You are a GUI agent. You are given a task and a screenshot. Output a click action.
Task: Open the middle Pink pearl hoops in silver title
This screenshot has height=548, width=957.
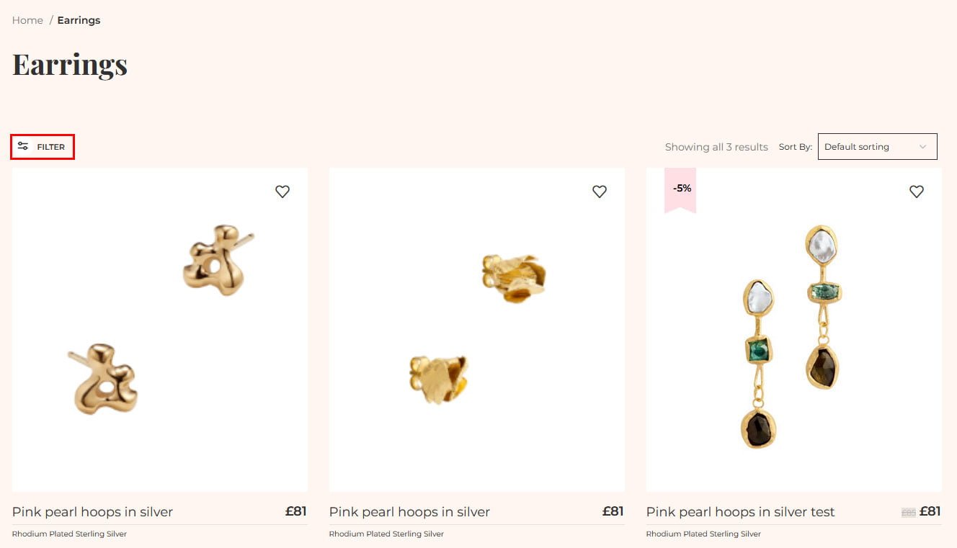point(409,512)
